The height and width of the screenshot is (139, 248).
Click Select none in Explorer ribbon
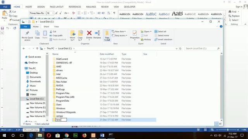162,36
